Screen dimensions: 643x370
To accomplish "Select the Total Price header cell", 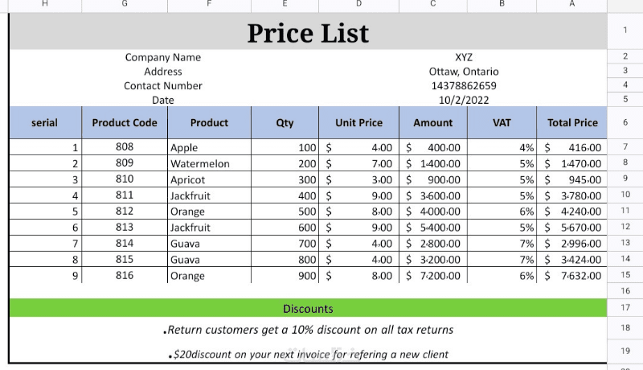I will pos(572,123).
